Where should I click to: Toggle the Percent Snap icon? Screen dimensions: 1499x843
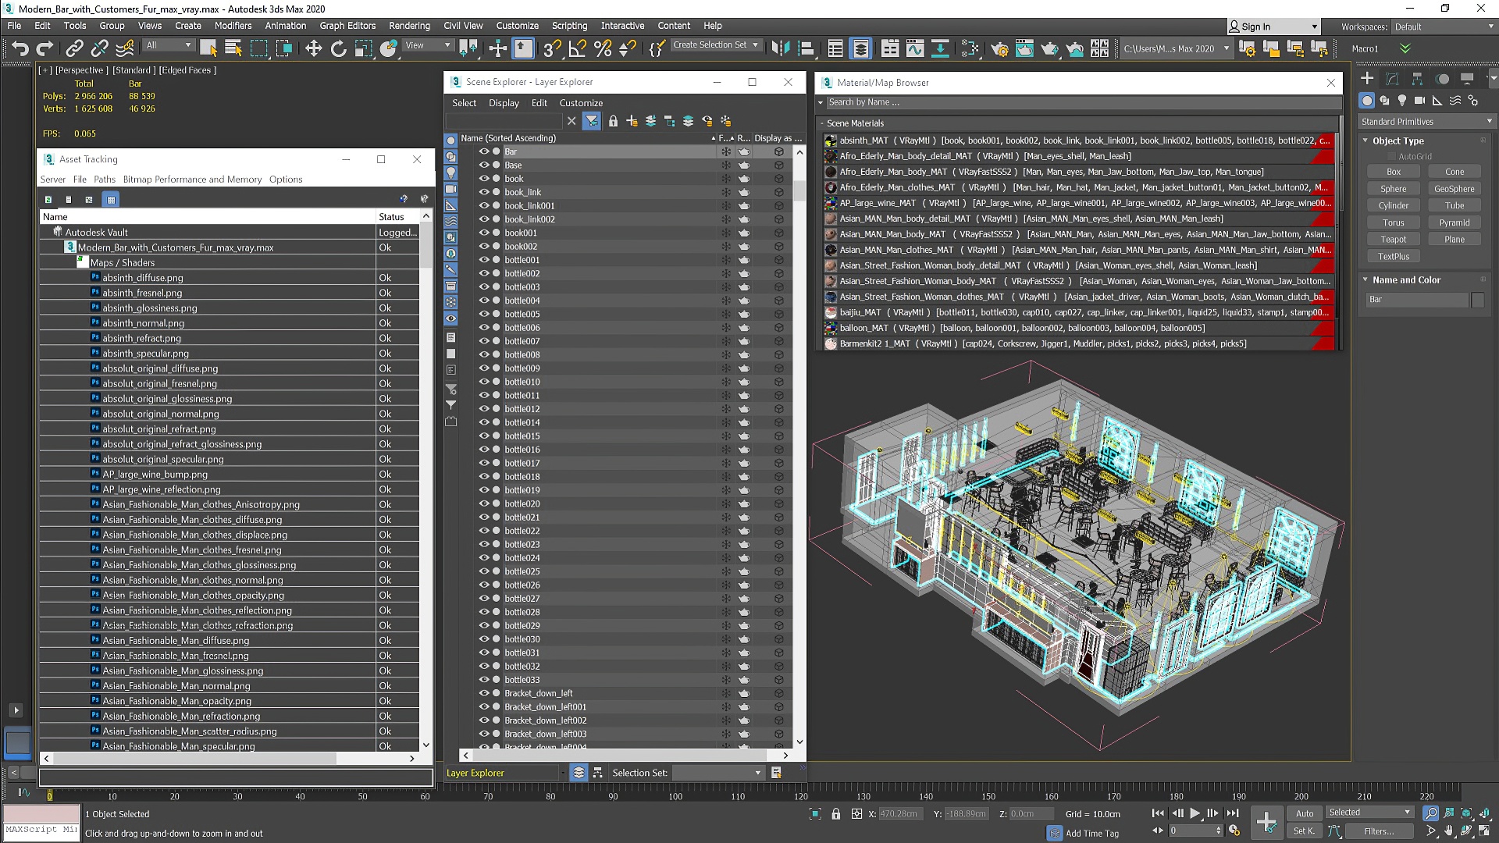tap(603, 48)
